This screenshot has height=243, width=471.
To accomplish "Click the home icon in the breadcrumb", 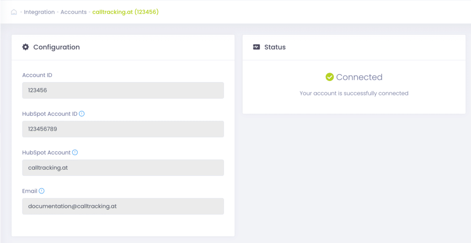I will (x=14, y=12).
